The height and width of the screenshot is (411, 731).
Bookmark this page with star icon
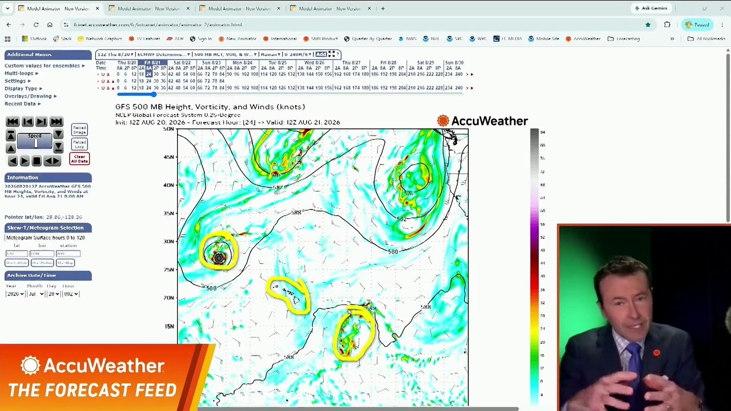click(x=648, y=25)
